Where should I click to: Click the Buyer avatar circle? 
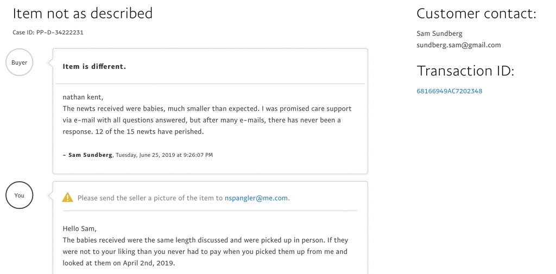point(20,62)
